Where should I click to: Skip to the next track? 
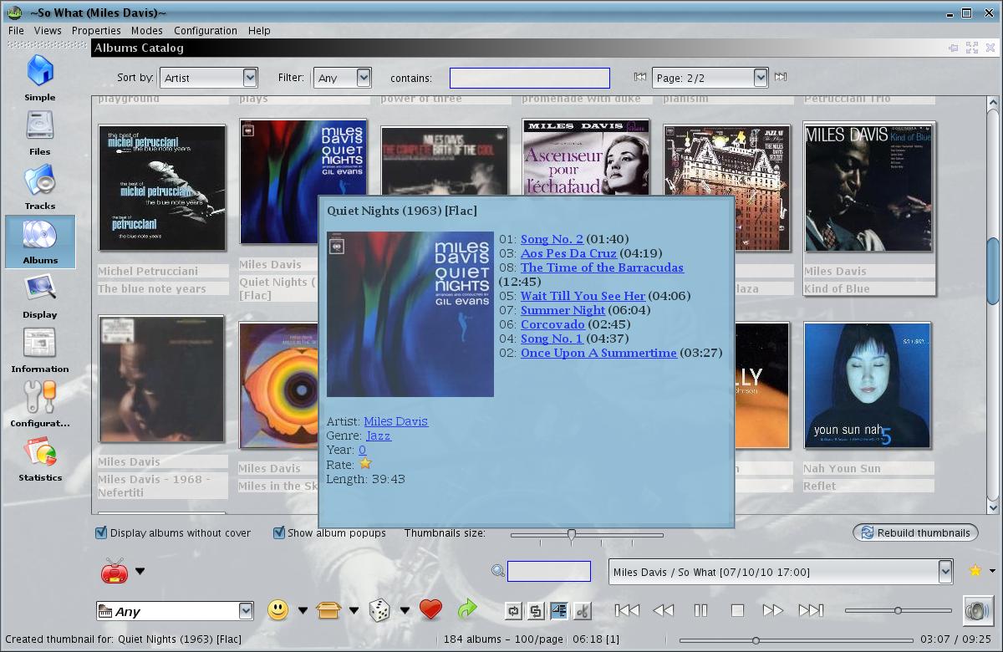coord(811,610)
